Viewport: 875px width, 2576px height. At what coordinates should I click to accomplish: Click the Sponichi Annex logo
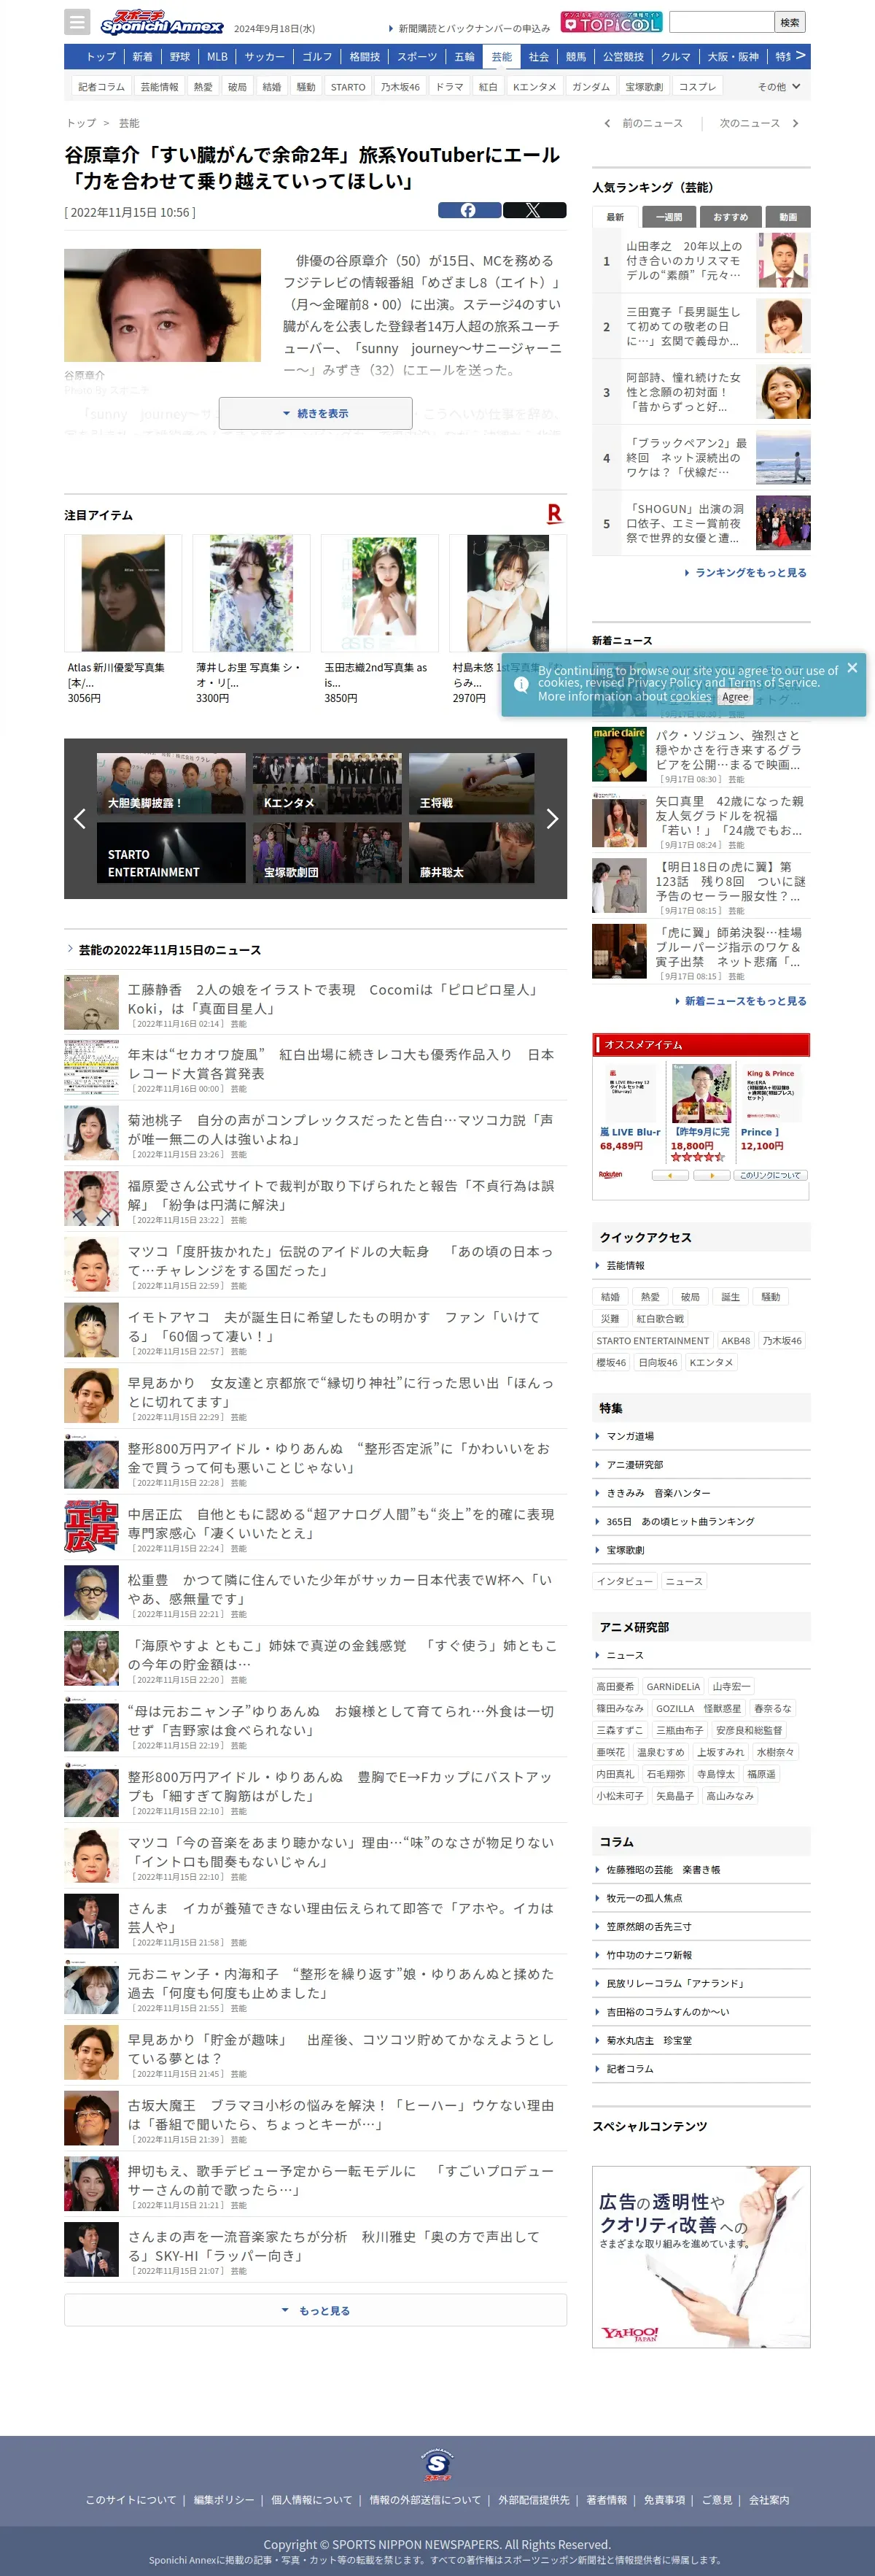(x=162, y=22)
